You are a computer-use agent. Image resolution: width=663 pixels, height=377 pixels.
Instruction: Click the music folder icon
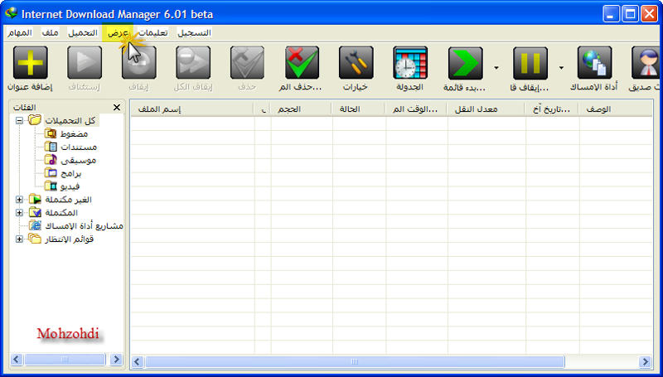(51, 160)
